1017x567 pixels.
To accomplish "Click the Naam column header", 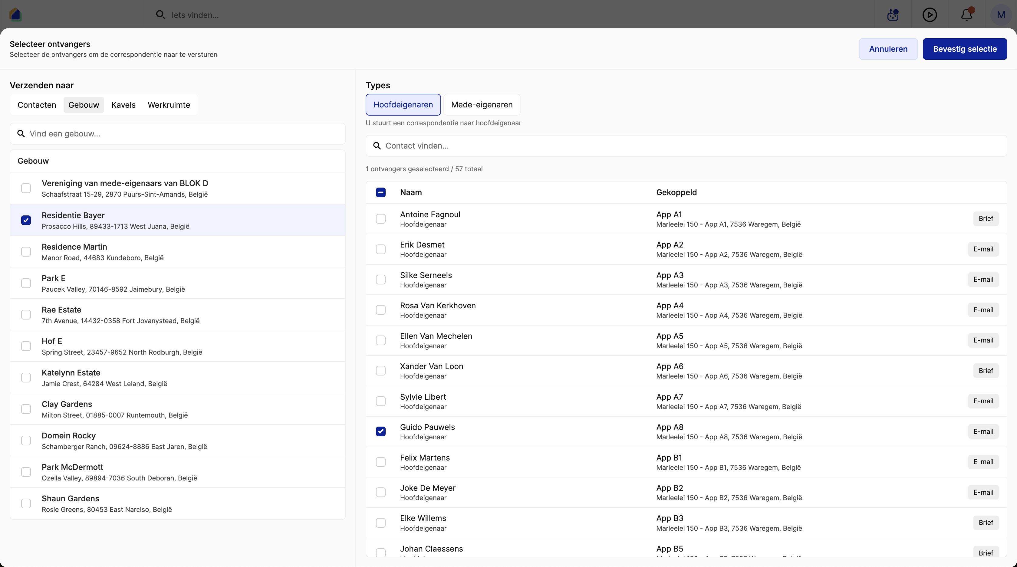I will coord(411,192).
